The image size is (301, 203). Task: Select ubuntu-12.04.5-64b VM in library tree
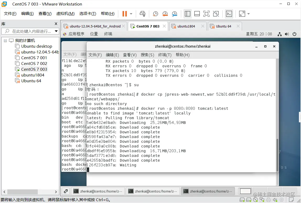point(37,52)
